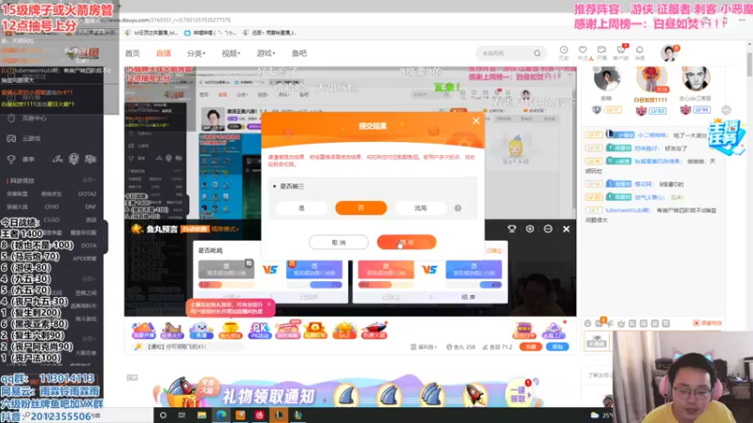Viewport: 753px width, 423px height.
Task: Open the settings icon in 鱼丸预言 bar
Action: pyautogui.click(x=530, y=229)
